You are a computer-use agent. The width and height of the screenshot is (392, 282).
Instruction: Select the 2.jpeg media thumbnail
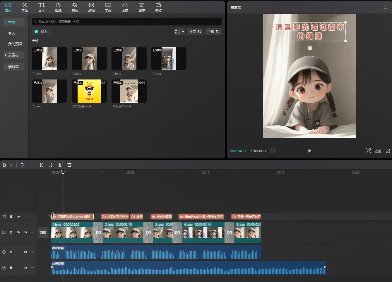coord(89,58)
